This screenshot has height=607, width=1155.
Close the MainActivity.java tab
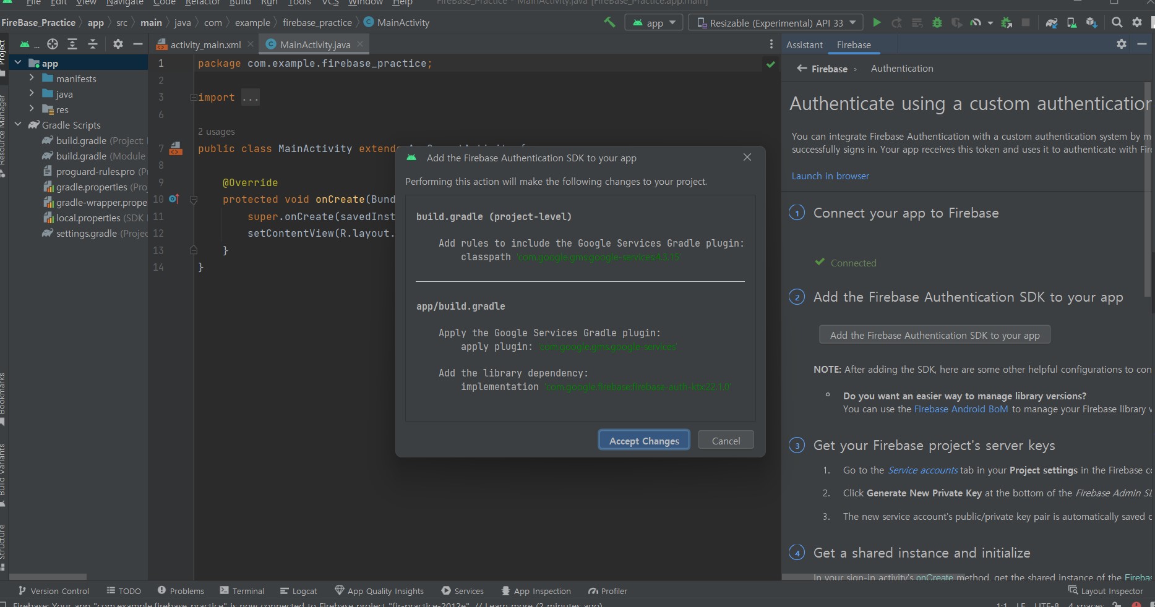360,45
